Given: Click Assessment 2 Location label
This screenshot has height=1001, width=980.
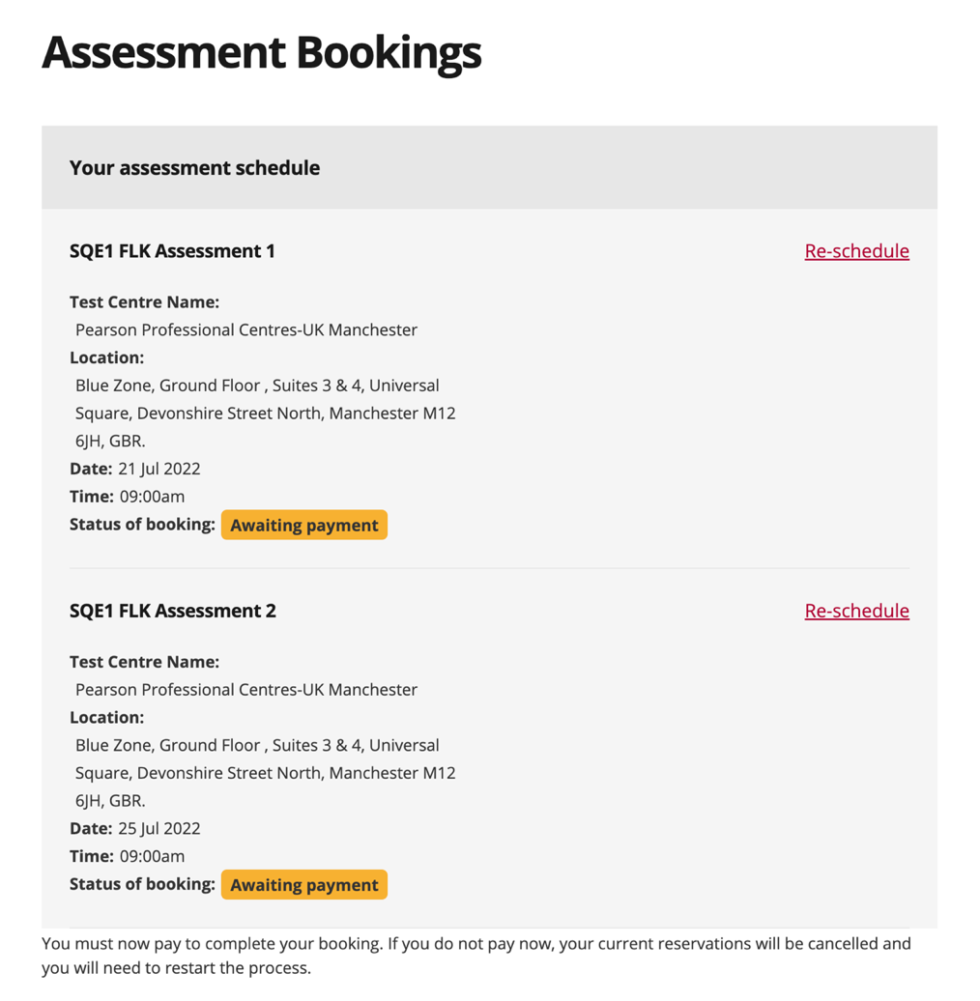Looking at the screenshot, I should 106,718.
